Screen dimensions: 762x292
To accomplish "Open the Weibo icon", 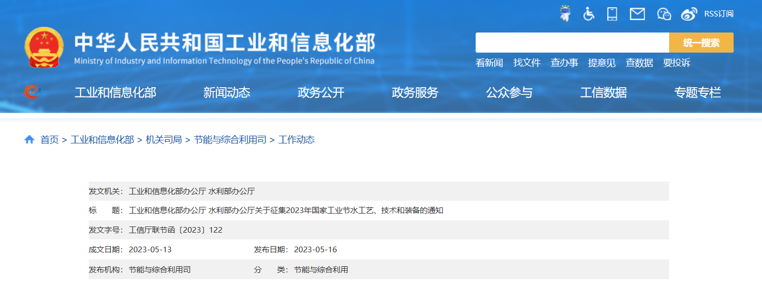I will tap(689, 14).
